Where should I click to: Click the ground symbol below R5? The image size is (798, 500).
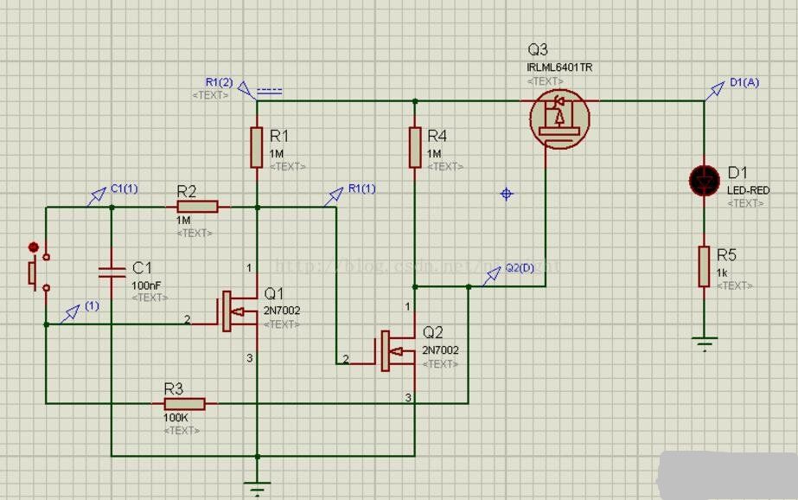[x=705, y=343]
